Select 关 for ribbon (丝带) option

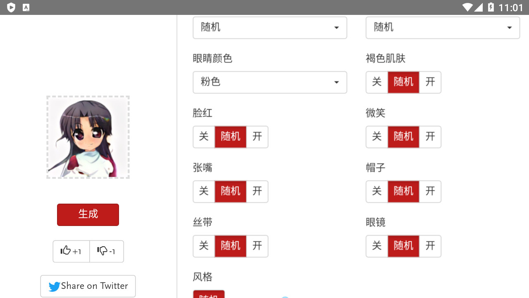tap(204, 246)
